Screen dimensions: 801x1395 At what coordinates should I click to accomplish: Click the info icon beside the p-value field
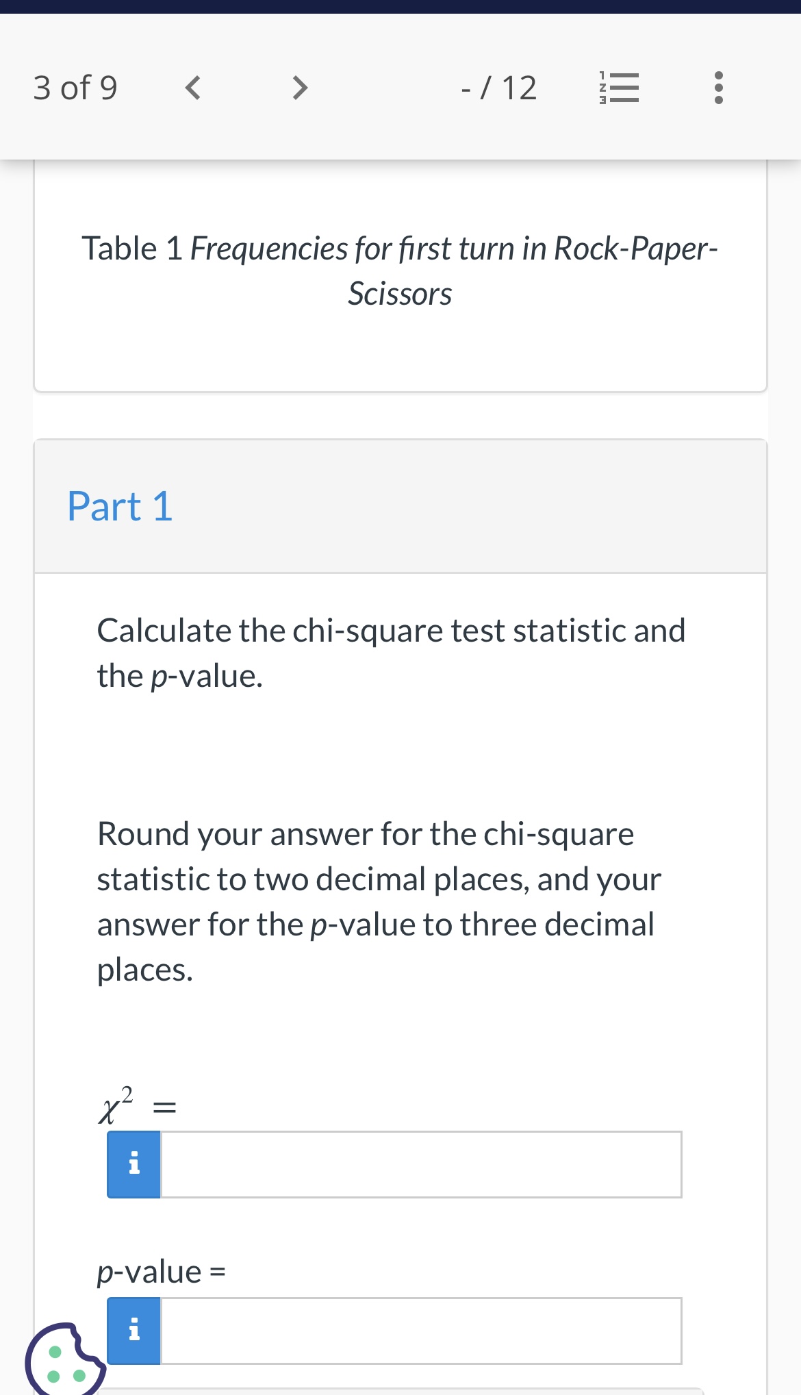tap(133, 1329)
